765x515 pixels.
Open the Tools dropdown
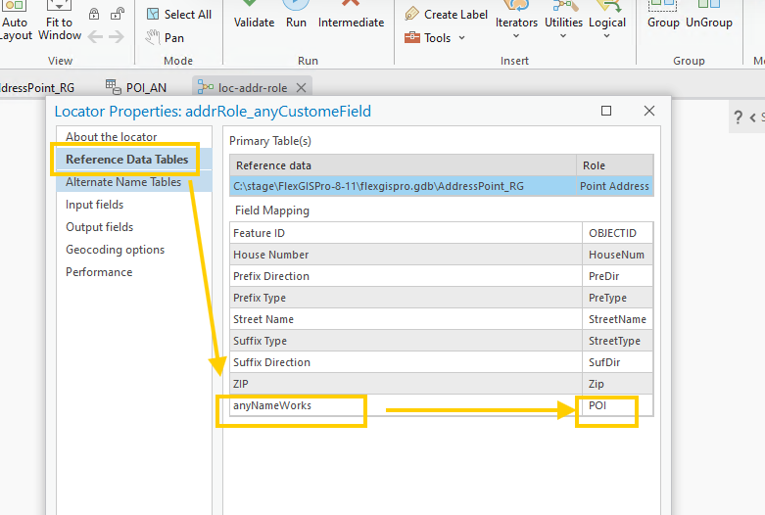434,37
